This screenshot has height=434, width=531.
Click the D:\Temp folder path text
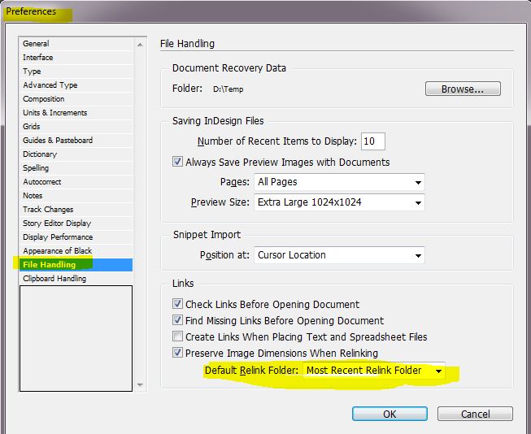click(x=229, y=89)
